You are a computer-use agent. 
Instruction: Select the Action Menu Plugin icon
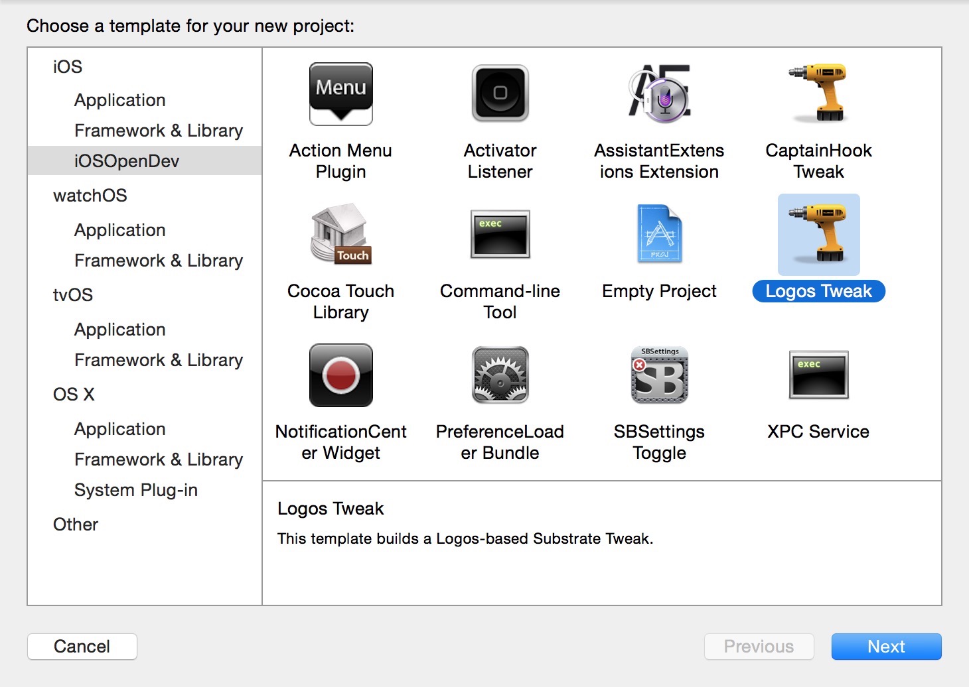pyautogui.click(x=341, y=94)
